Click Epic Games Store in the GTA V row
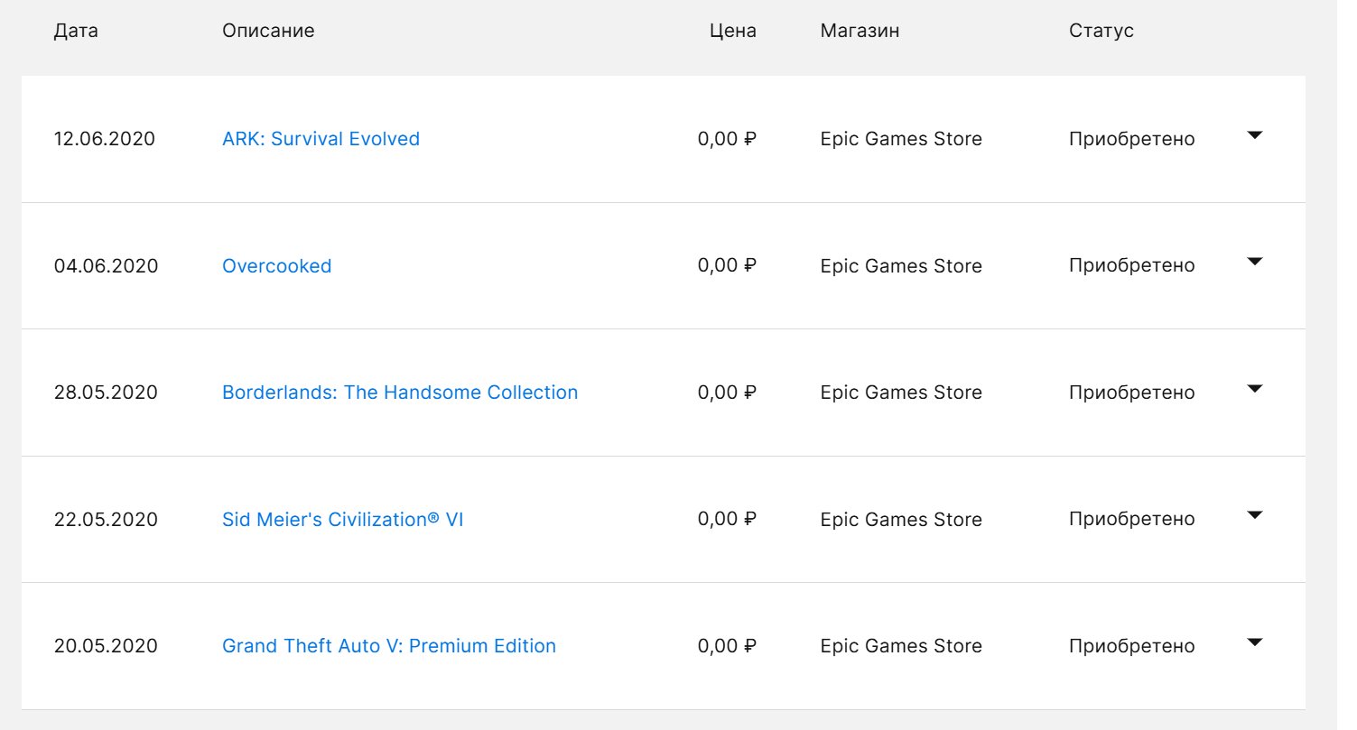The image size is (1357, 730). (901, 646)
